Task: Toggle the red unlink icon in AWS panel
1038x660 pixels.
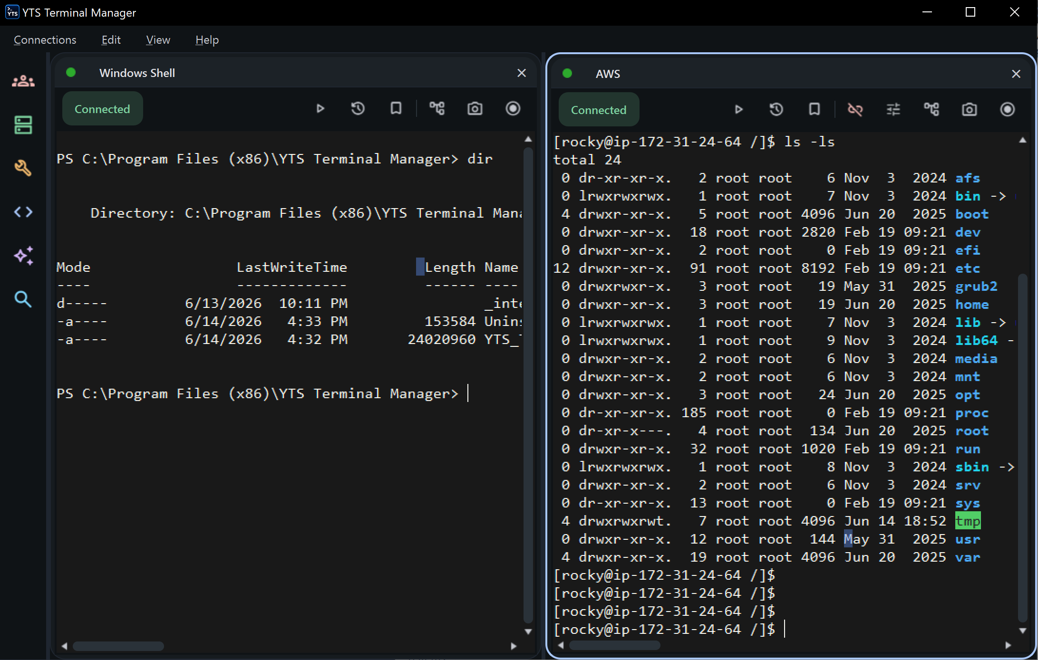Action: tap(855, 110)
